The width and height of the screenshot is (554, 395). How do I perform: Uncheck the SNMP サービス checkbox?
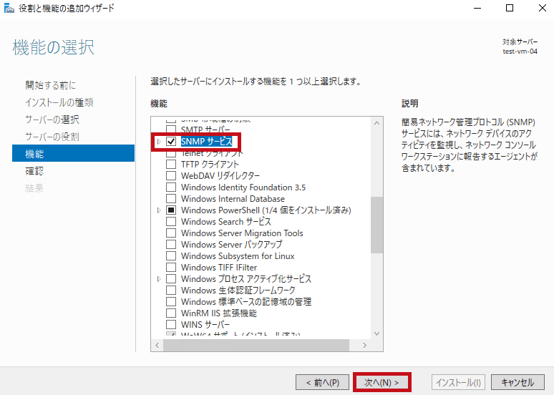click(x=171, y=142)
